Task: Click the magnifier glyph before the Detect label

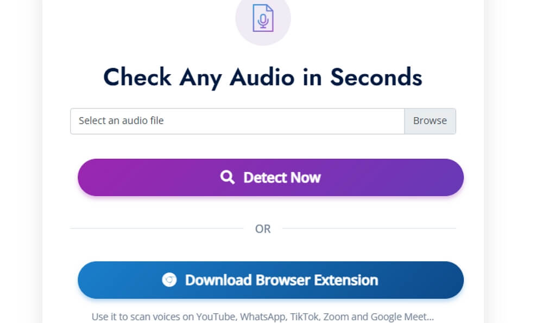Action: (x=228, y=177)
